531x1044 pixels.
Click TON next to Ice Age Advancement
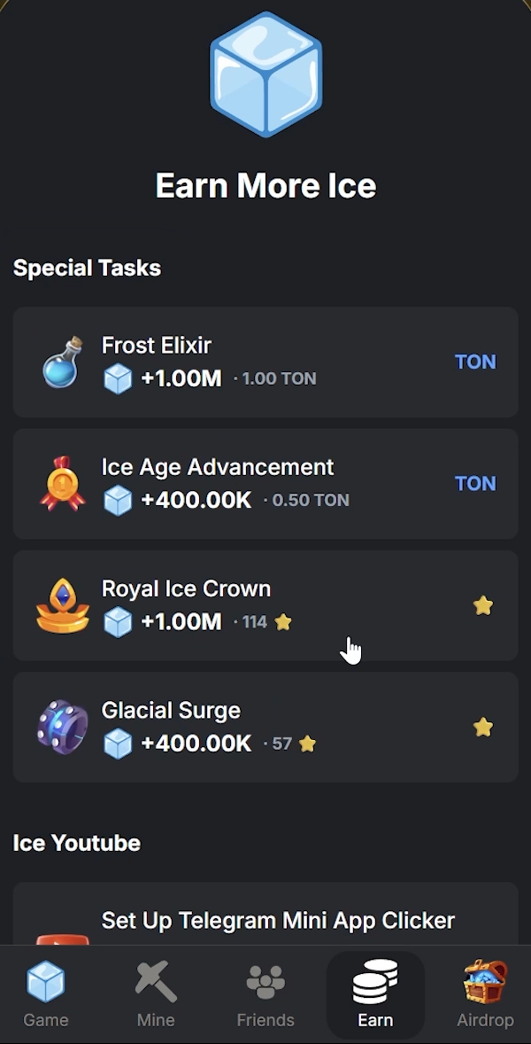tap(475, 483)
